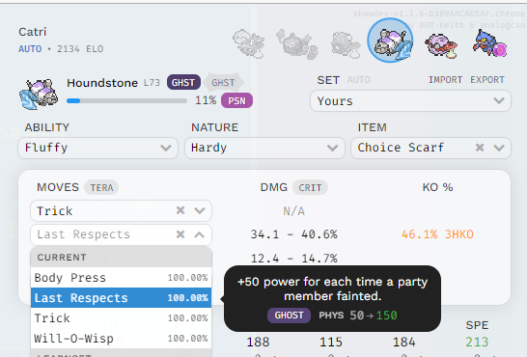This screenshot has width=527, height=357.
Task: Click the Houndstone sprite beside its name
Action: tap(39, 94)
